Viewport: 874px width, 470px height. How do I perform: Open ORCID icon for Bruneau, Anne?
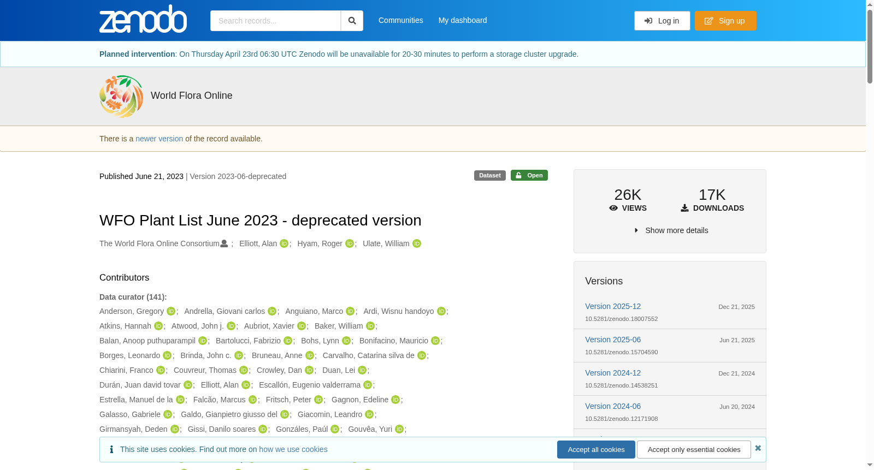310,355
